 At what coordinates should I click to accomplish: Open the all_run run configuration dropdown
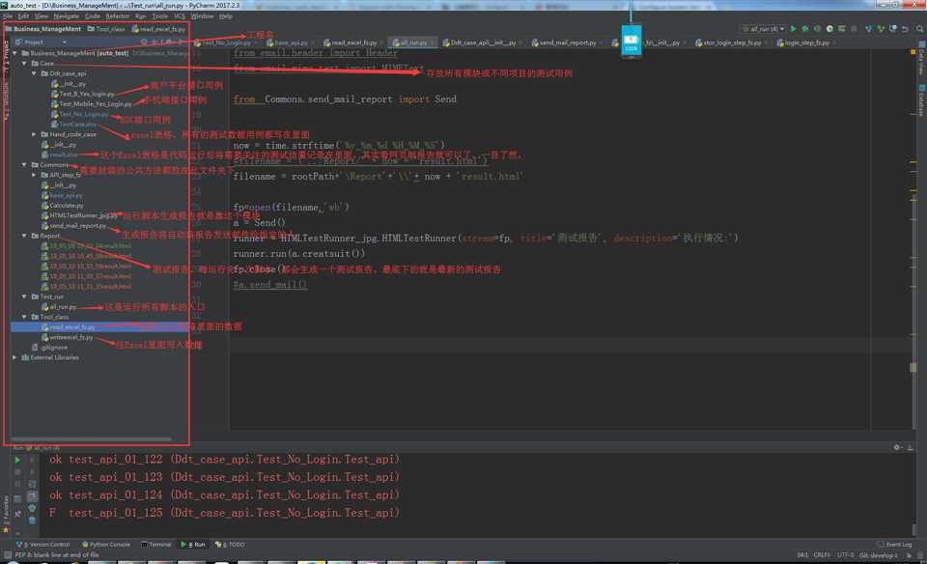pyautogui.click(x=764, y=28)
